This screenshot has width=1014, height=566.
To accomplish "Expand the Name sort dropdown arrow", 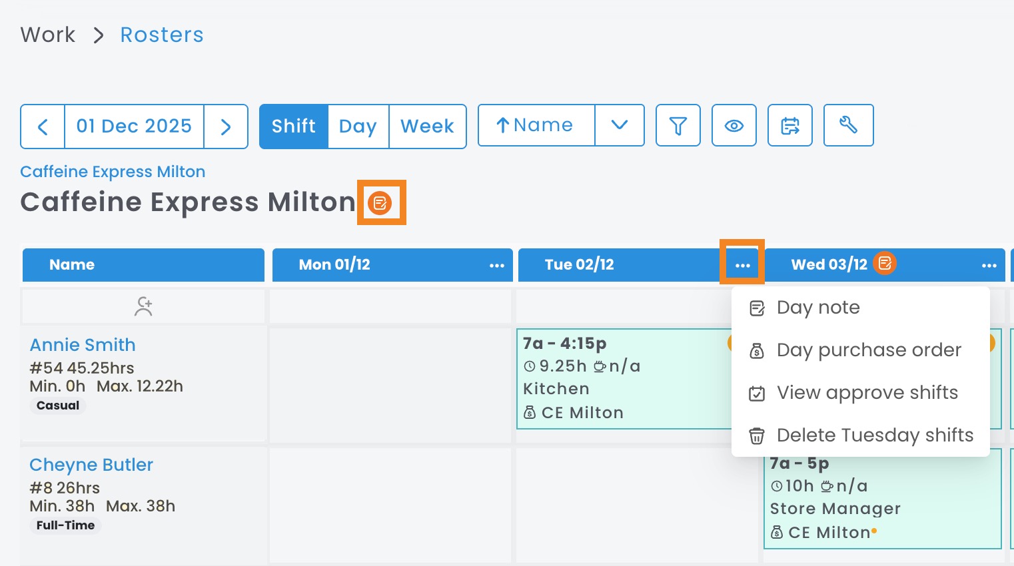I will [x=619, y=125].
